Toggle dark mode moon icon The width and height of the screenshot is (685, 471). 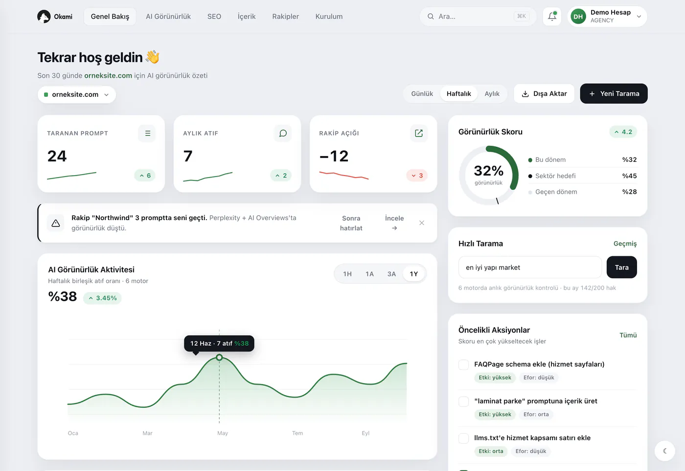click(665, 451)
